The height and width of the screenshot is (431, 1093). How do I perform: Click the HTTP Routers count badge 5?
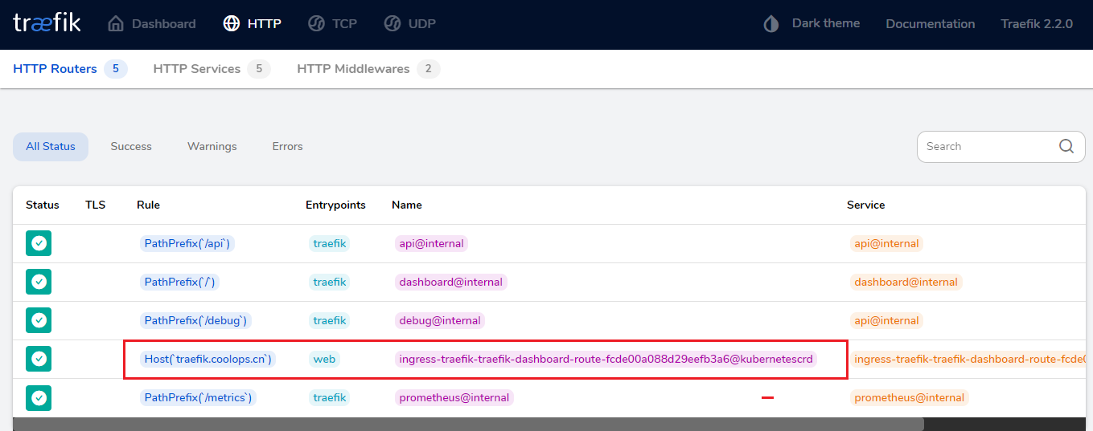(x=116, y=69)
